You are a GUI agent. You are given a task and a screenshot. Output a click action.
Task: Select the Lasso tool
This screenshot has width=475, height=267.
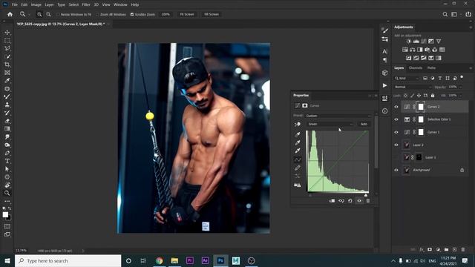click(x=7, y=48)
